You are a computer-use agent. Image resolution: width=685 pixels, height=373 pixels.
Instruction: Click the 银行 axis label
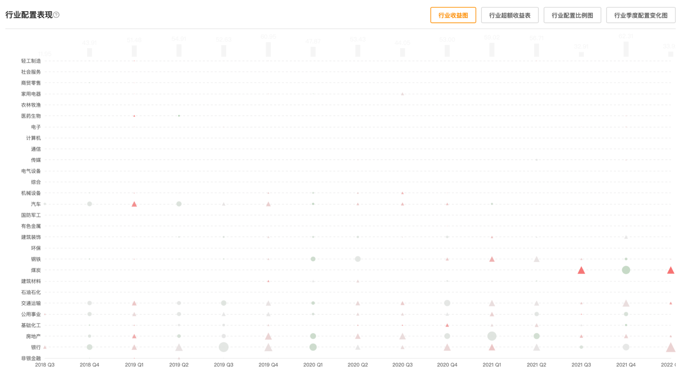36,347
